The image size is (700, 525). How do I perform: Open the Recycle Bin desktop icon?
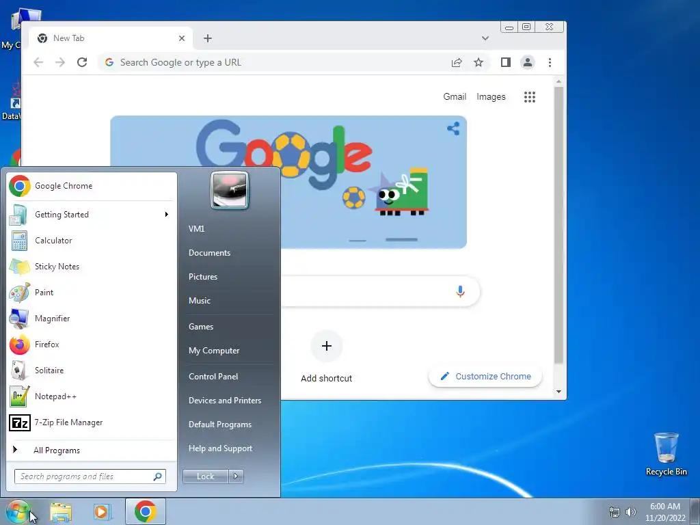point(666,454)
